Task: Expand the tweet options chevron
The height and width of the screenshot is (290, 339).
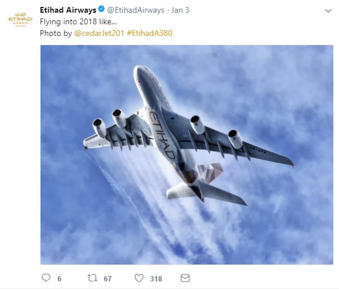Action: coord(328,11)
